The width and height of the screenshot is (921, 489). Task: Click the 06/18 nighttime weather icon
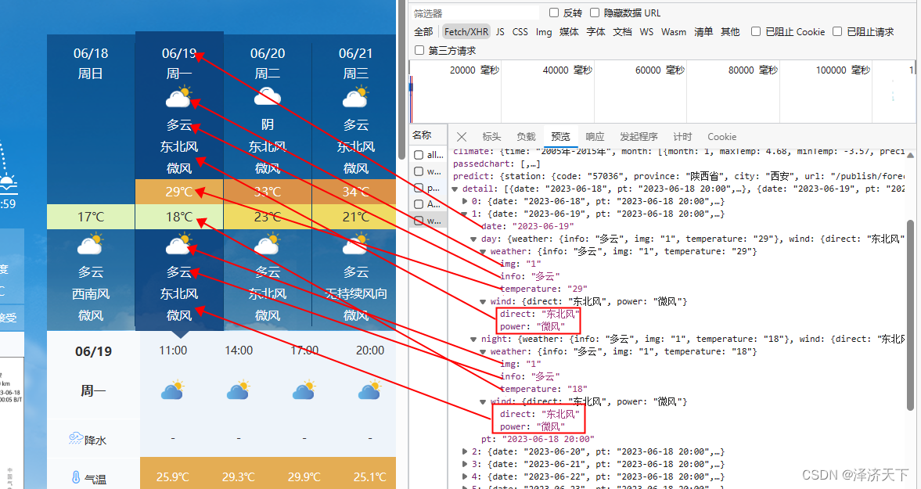(91, 244)
